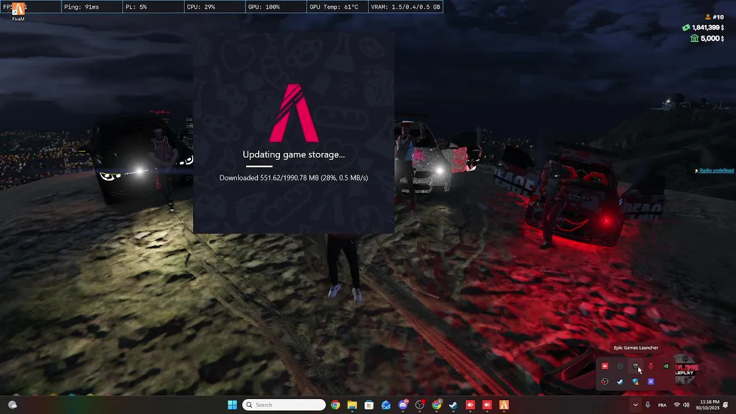Click OBS icon in the tray overflow

point(605,381)
